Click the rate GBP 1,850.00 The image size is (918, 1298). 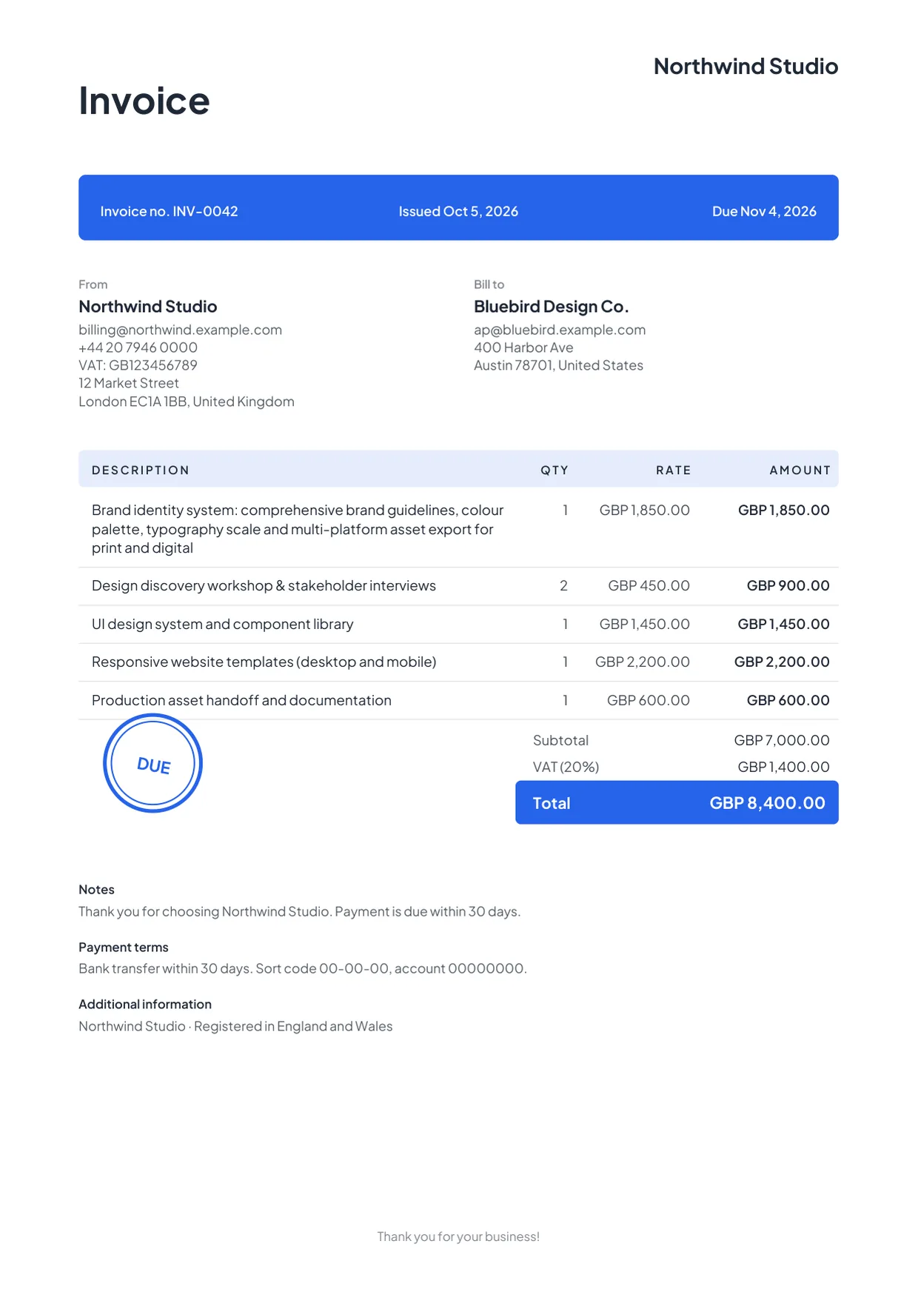pyautogui.click(x=644, y=510)
